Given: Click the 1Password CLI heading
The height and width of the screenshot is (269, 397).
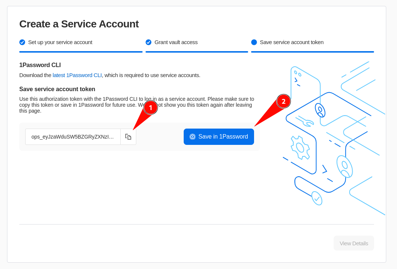Looking at the screenshot, I should click(x=40, y=65).
